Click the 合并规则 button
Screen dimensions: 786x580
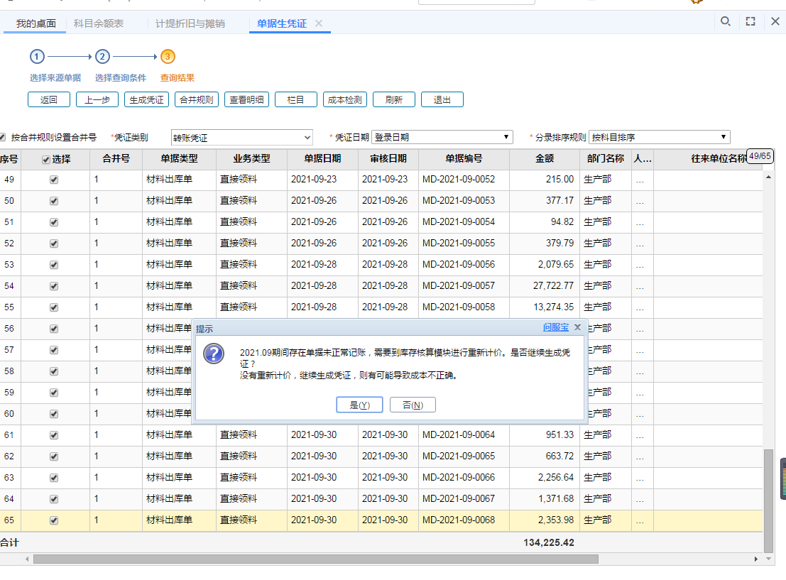click(197, 100)
